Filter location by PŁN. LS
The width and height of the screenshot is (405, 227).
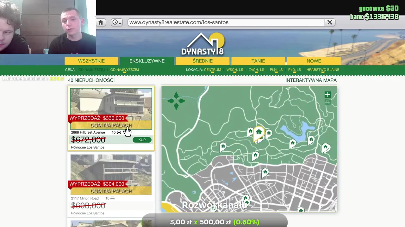[276, 70]
